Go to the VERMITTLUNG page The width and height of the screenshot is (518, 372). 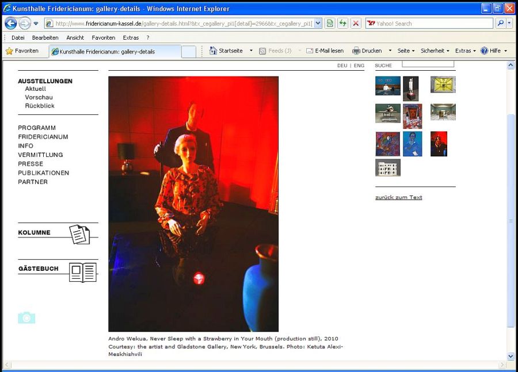point(40,155)
